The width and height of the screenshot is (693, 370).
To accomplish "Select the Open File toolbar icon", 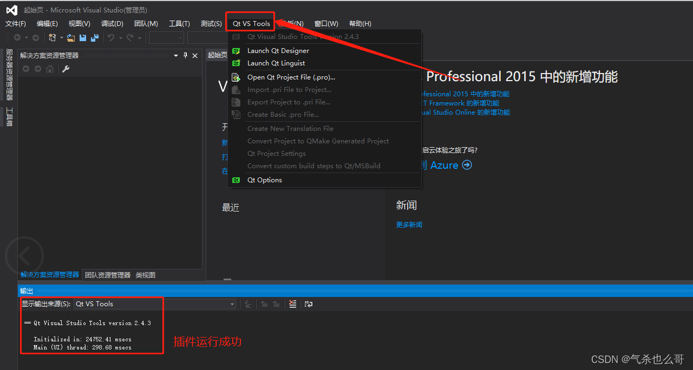I will (71, 37).
